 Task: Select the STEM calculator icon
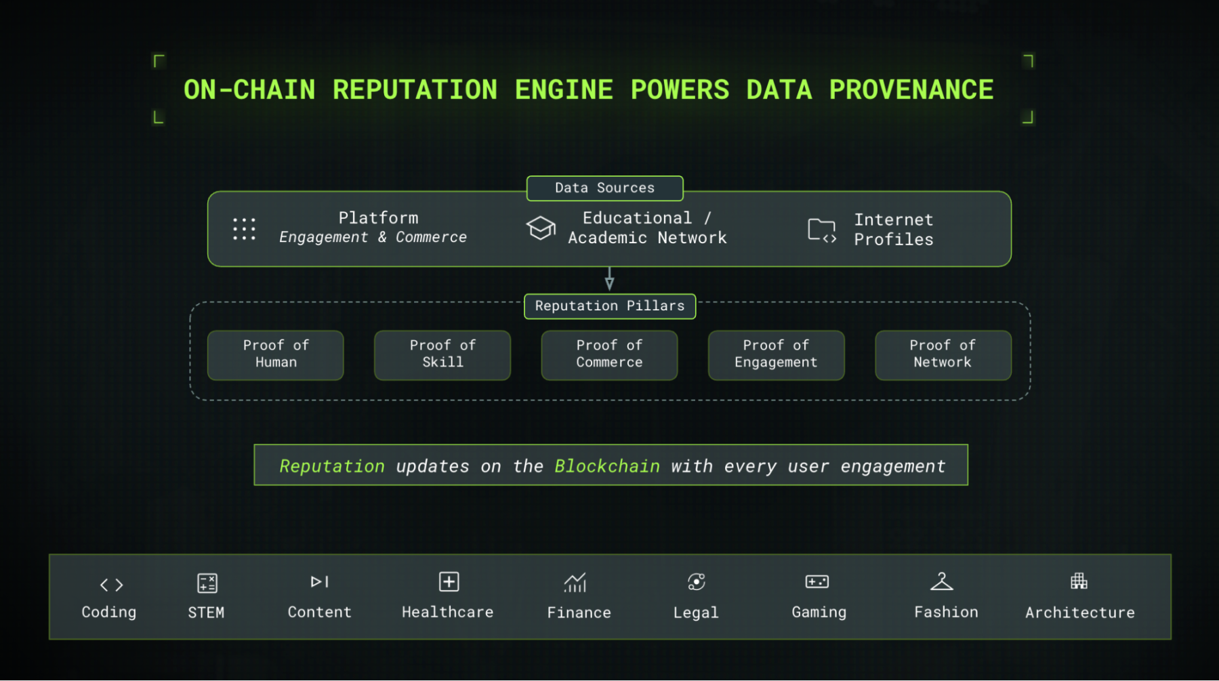coord(207,583)
